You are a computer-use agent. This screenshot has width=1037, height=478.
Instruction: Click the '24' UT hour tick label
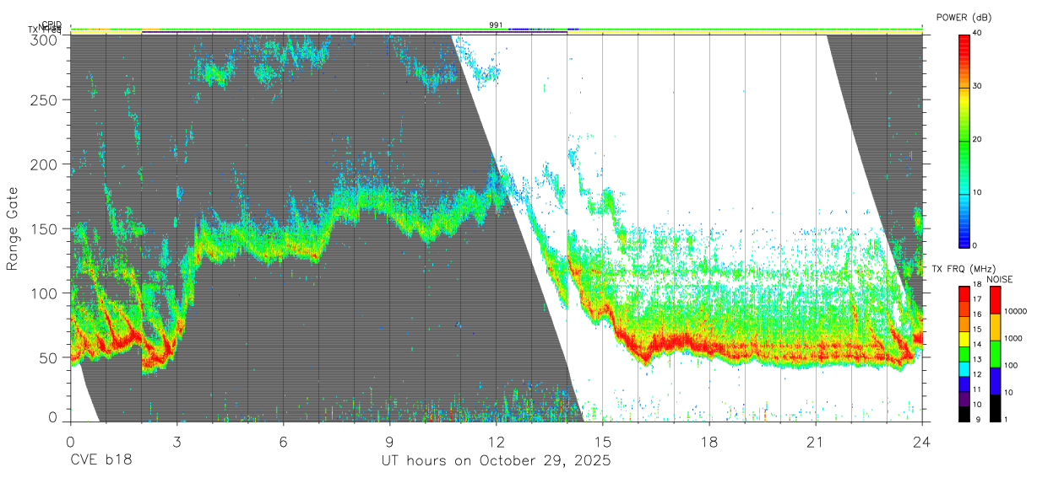click(x=922, y=441)
